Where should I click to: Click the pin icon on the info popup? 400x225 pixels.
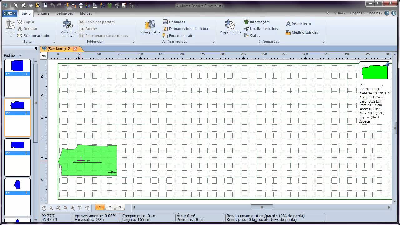pyautogui.click(x=387, y=64)
